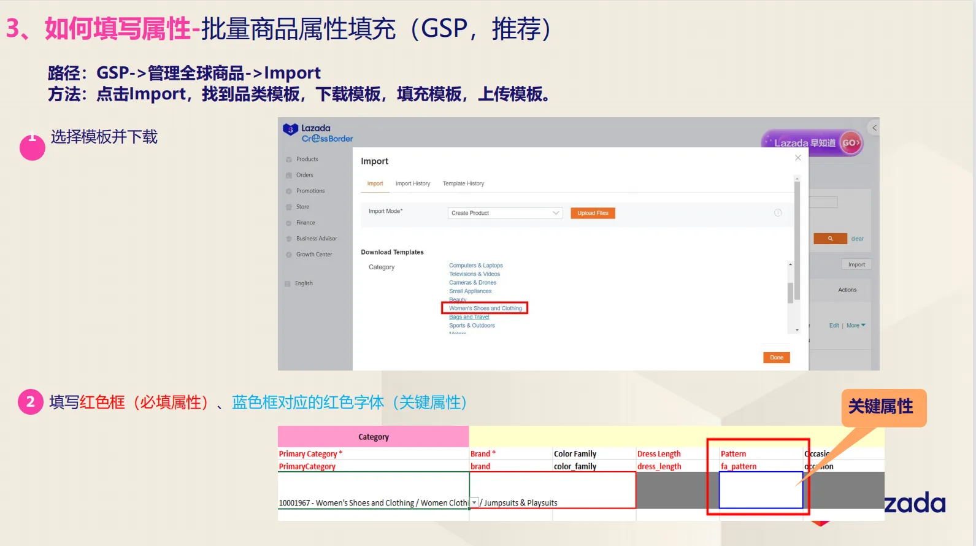Viewport: 976px width, 546px height.
Task: Click the Edit link
Action: [x=834, y=326]
